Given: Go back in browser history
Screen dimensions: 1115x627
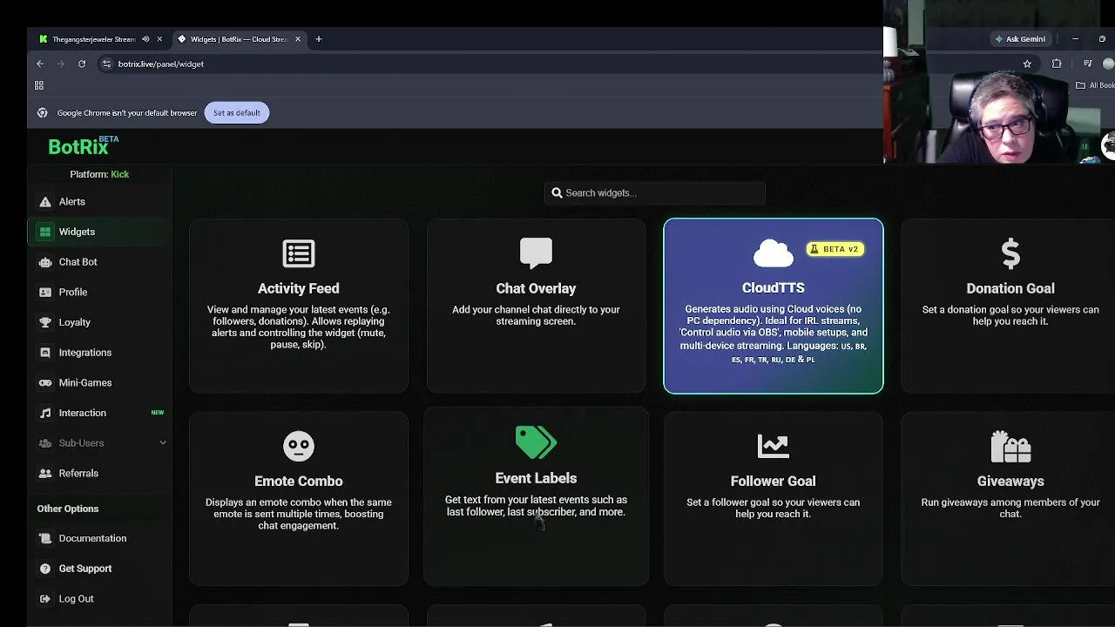Looking at the screenshot, I should point(40,64).
